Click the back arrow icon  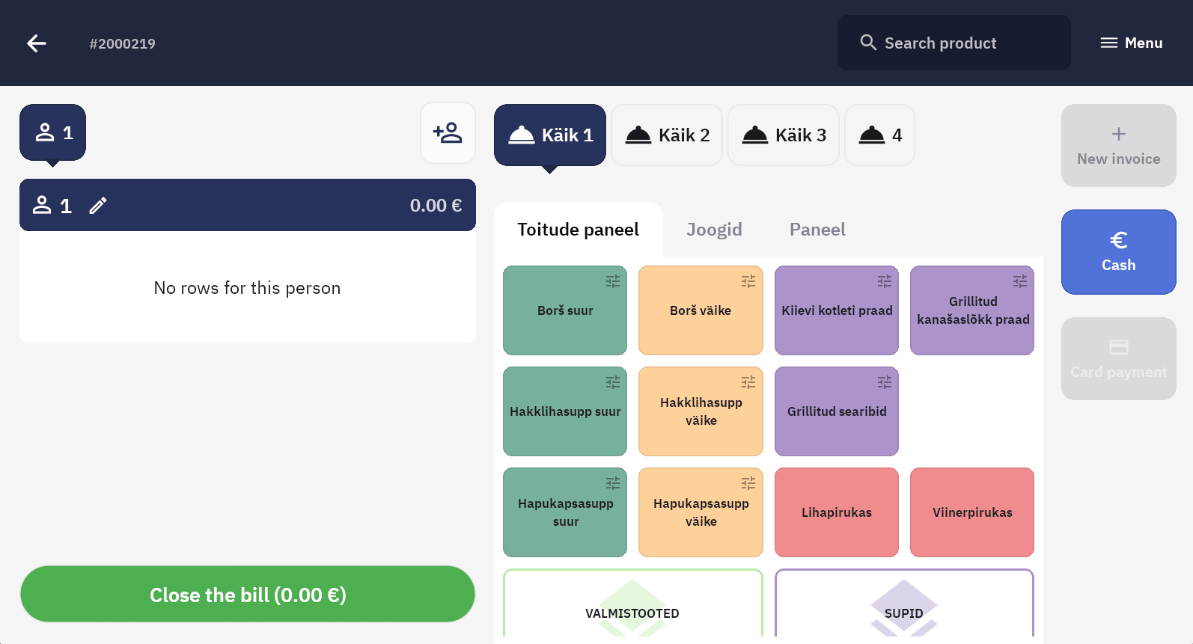coord(37,43)
